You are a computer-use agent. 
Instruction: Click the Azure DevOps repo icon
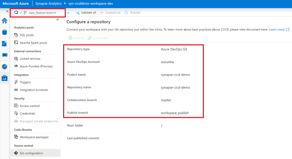[16, 13]
